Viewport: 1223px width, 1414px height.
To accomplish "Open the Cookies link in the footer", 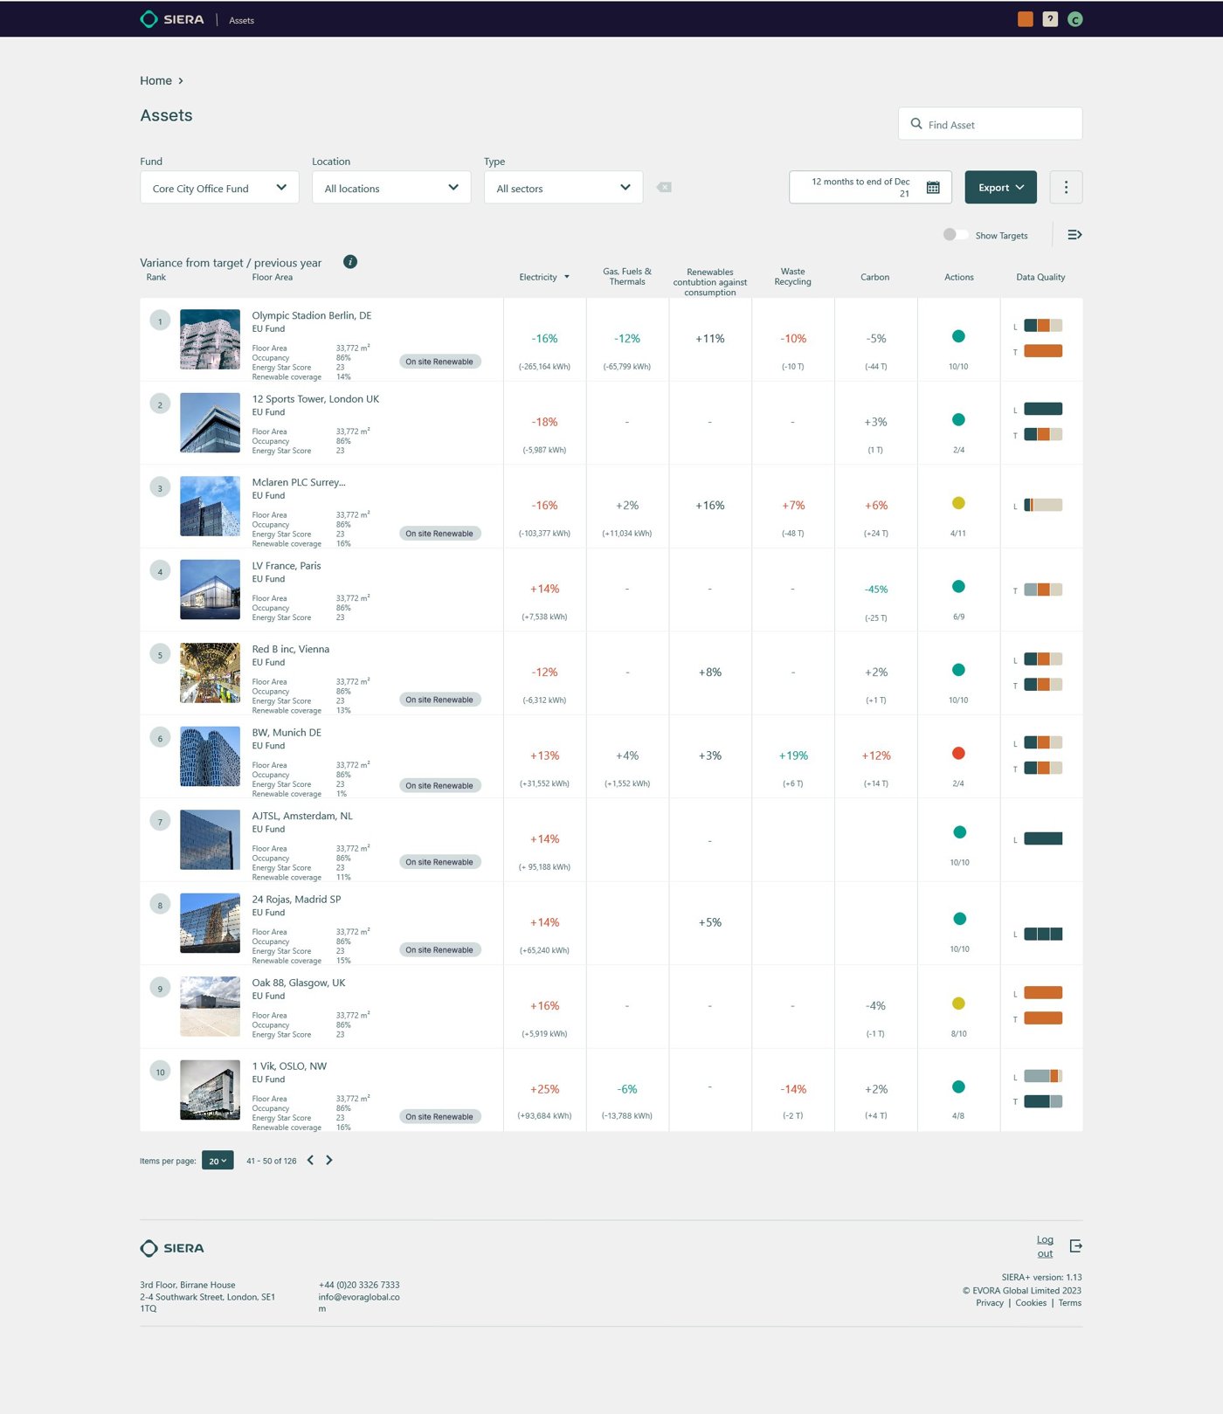I will pos(1031,1303).
